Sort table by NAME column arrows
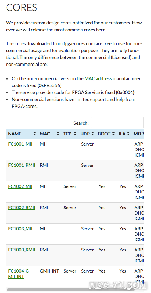 [34, 134]
